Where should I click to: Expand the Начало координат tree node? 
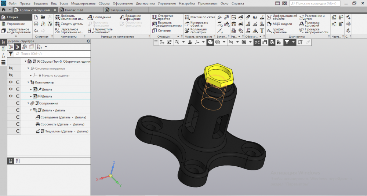[x=31, y=75]
